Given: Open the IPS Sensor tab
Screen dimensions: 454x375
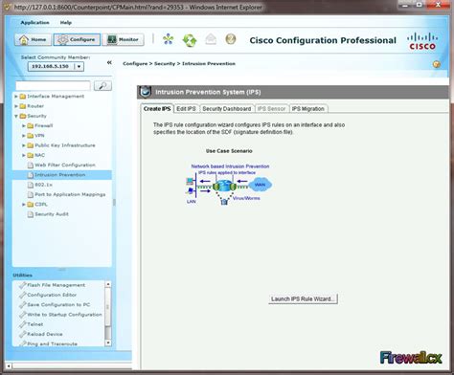Looking at the screenshot, I should [x=271, y=109].
